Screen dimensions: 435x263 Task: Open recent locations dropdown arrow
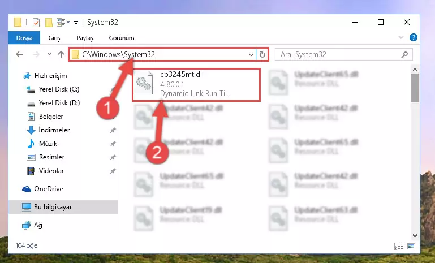[49, 54]
